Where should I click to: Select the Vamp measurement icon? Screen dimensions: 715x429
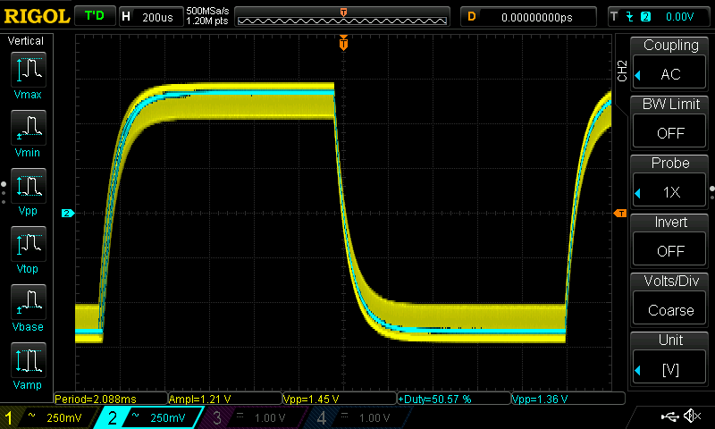(x=29, y=360)
